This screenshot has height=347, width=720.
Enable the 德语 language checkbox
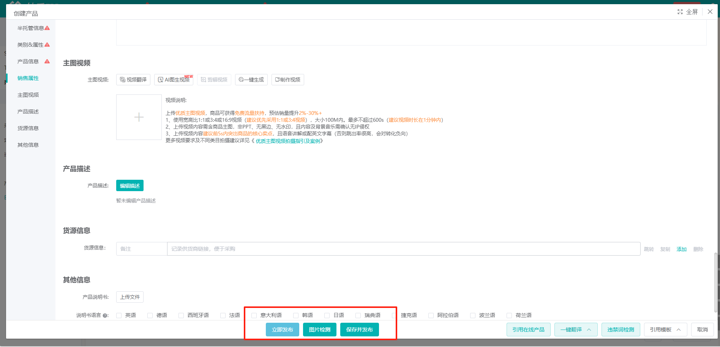[x=150, y=316]
